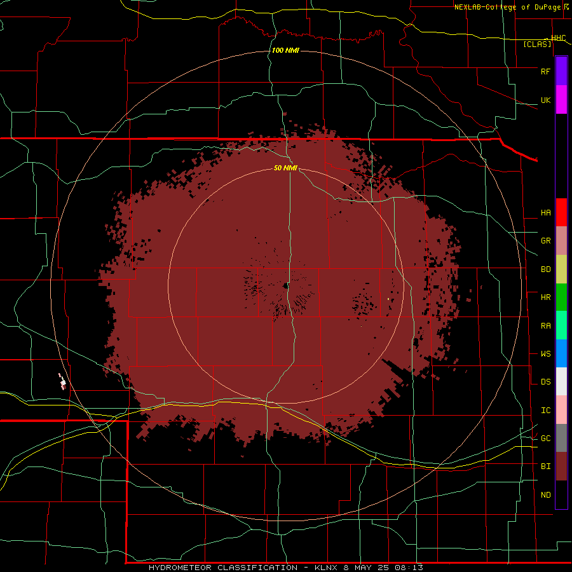Screen dimensions: 572x572
Task: Click the tiny yellow pixel inside the east echo
Action: click(388, 299)
